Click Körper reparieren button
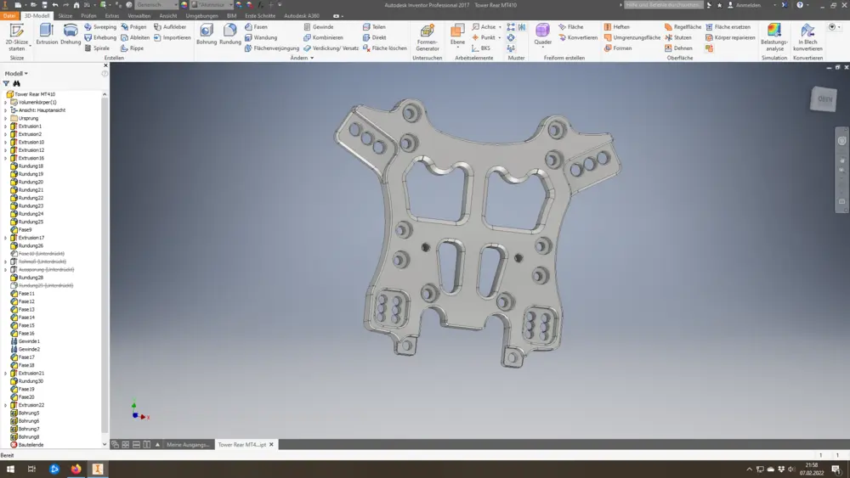Screen dimensions: 850x478 coord(730,37)
